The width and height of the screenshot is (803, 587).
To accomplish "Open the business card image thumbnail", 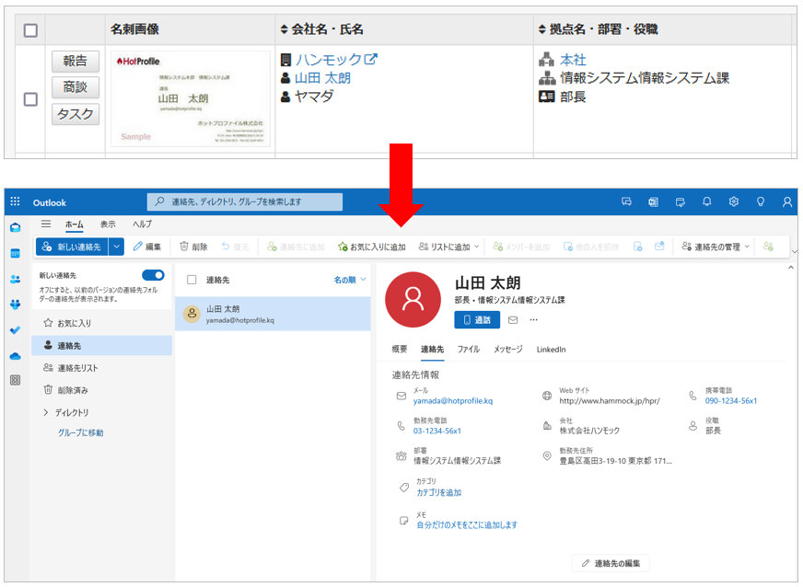I will pyautogui.click(x=191, y=98).
